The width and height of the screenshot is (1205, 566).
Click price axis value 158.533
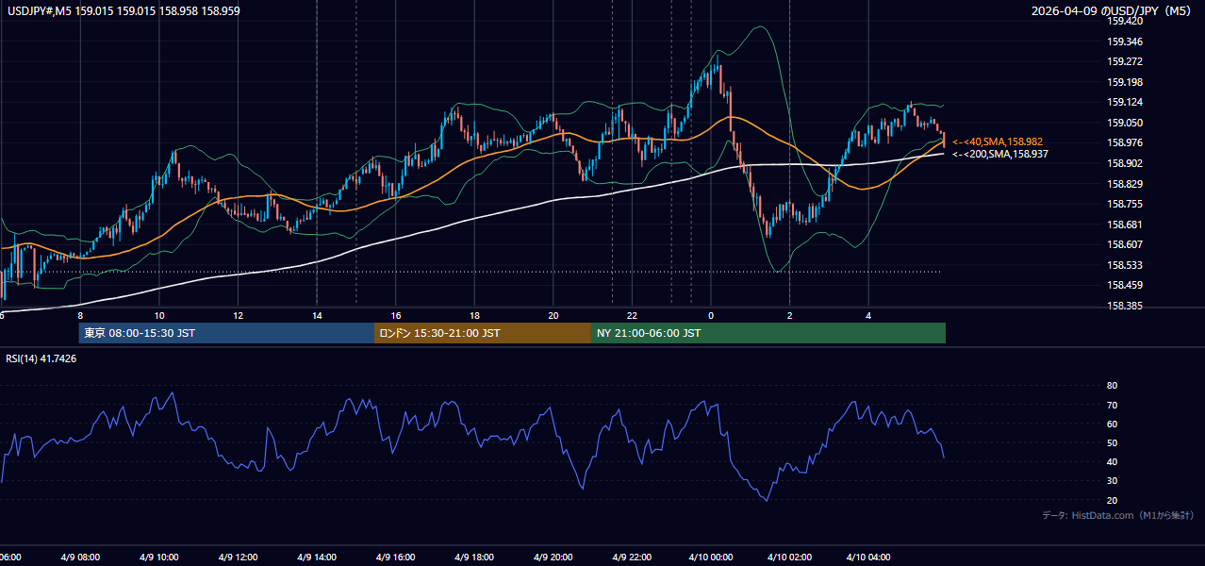click(x=1126, y=265)
